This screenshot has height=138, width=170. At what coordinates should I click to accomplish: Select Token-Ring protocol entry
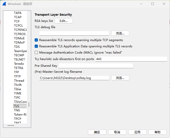point(20,114)
